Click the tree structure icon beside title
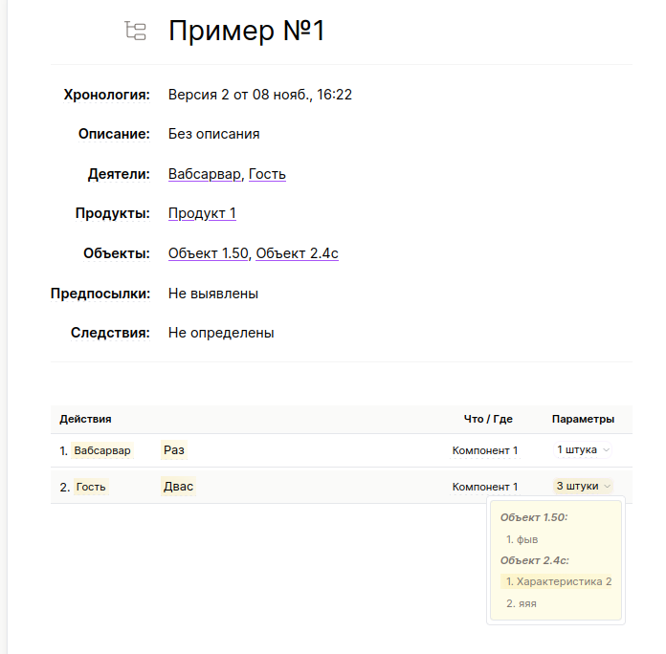Screen dimensions: 666x654 click(x=136, y=31)
